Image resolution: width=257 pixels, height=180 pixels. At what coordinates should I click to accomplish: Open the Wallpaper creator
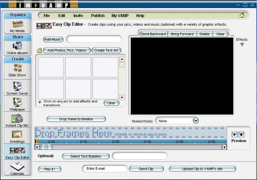(17, 104)
